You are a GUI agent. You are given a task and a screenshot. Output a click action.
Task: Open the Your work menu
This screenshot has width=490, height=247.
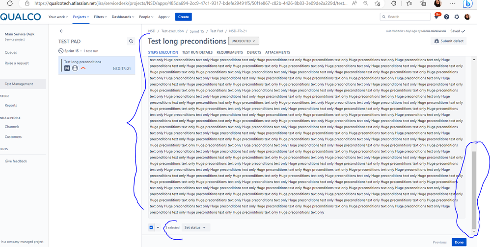click(58, 17)
